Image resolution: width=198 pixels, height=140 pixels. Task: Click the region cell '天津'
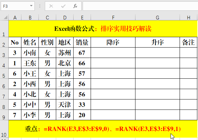(65, 104)
